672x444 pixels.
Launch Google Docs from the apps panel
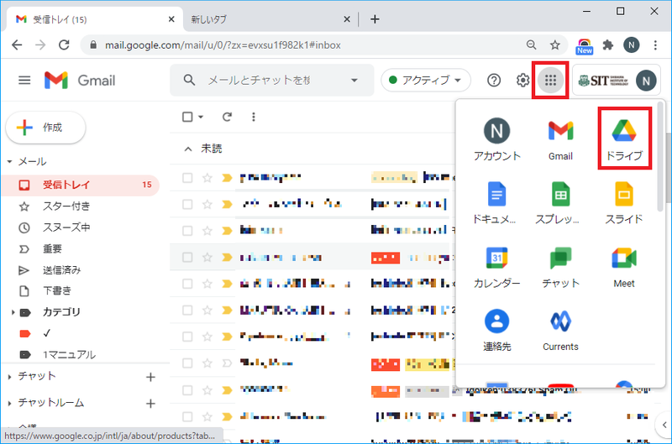point(496,202)
